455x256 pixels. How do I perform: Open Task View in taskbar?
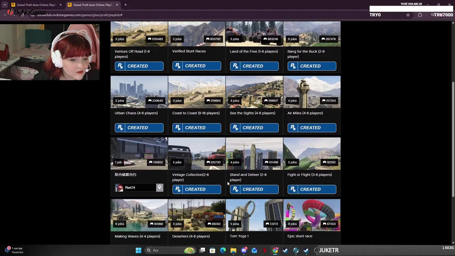(202, 250)
